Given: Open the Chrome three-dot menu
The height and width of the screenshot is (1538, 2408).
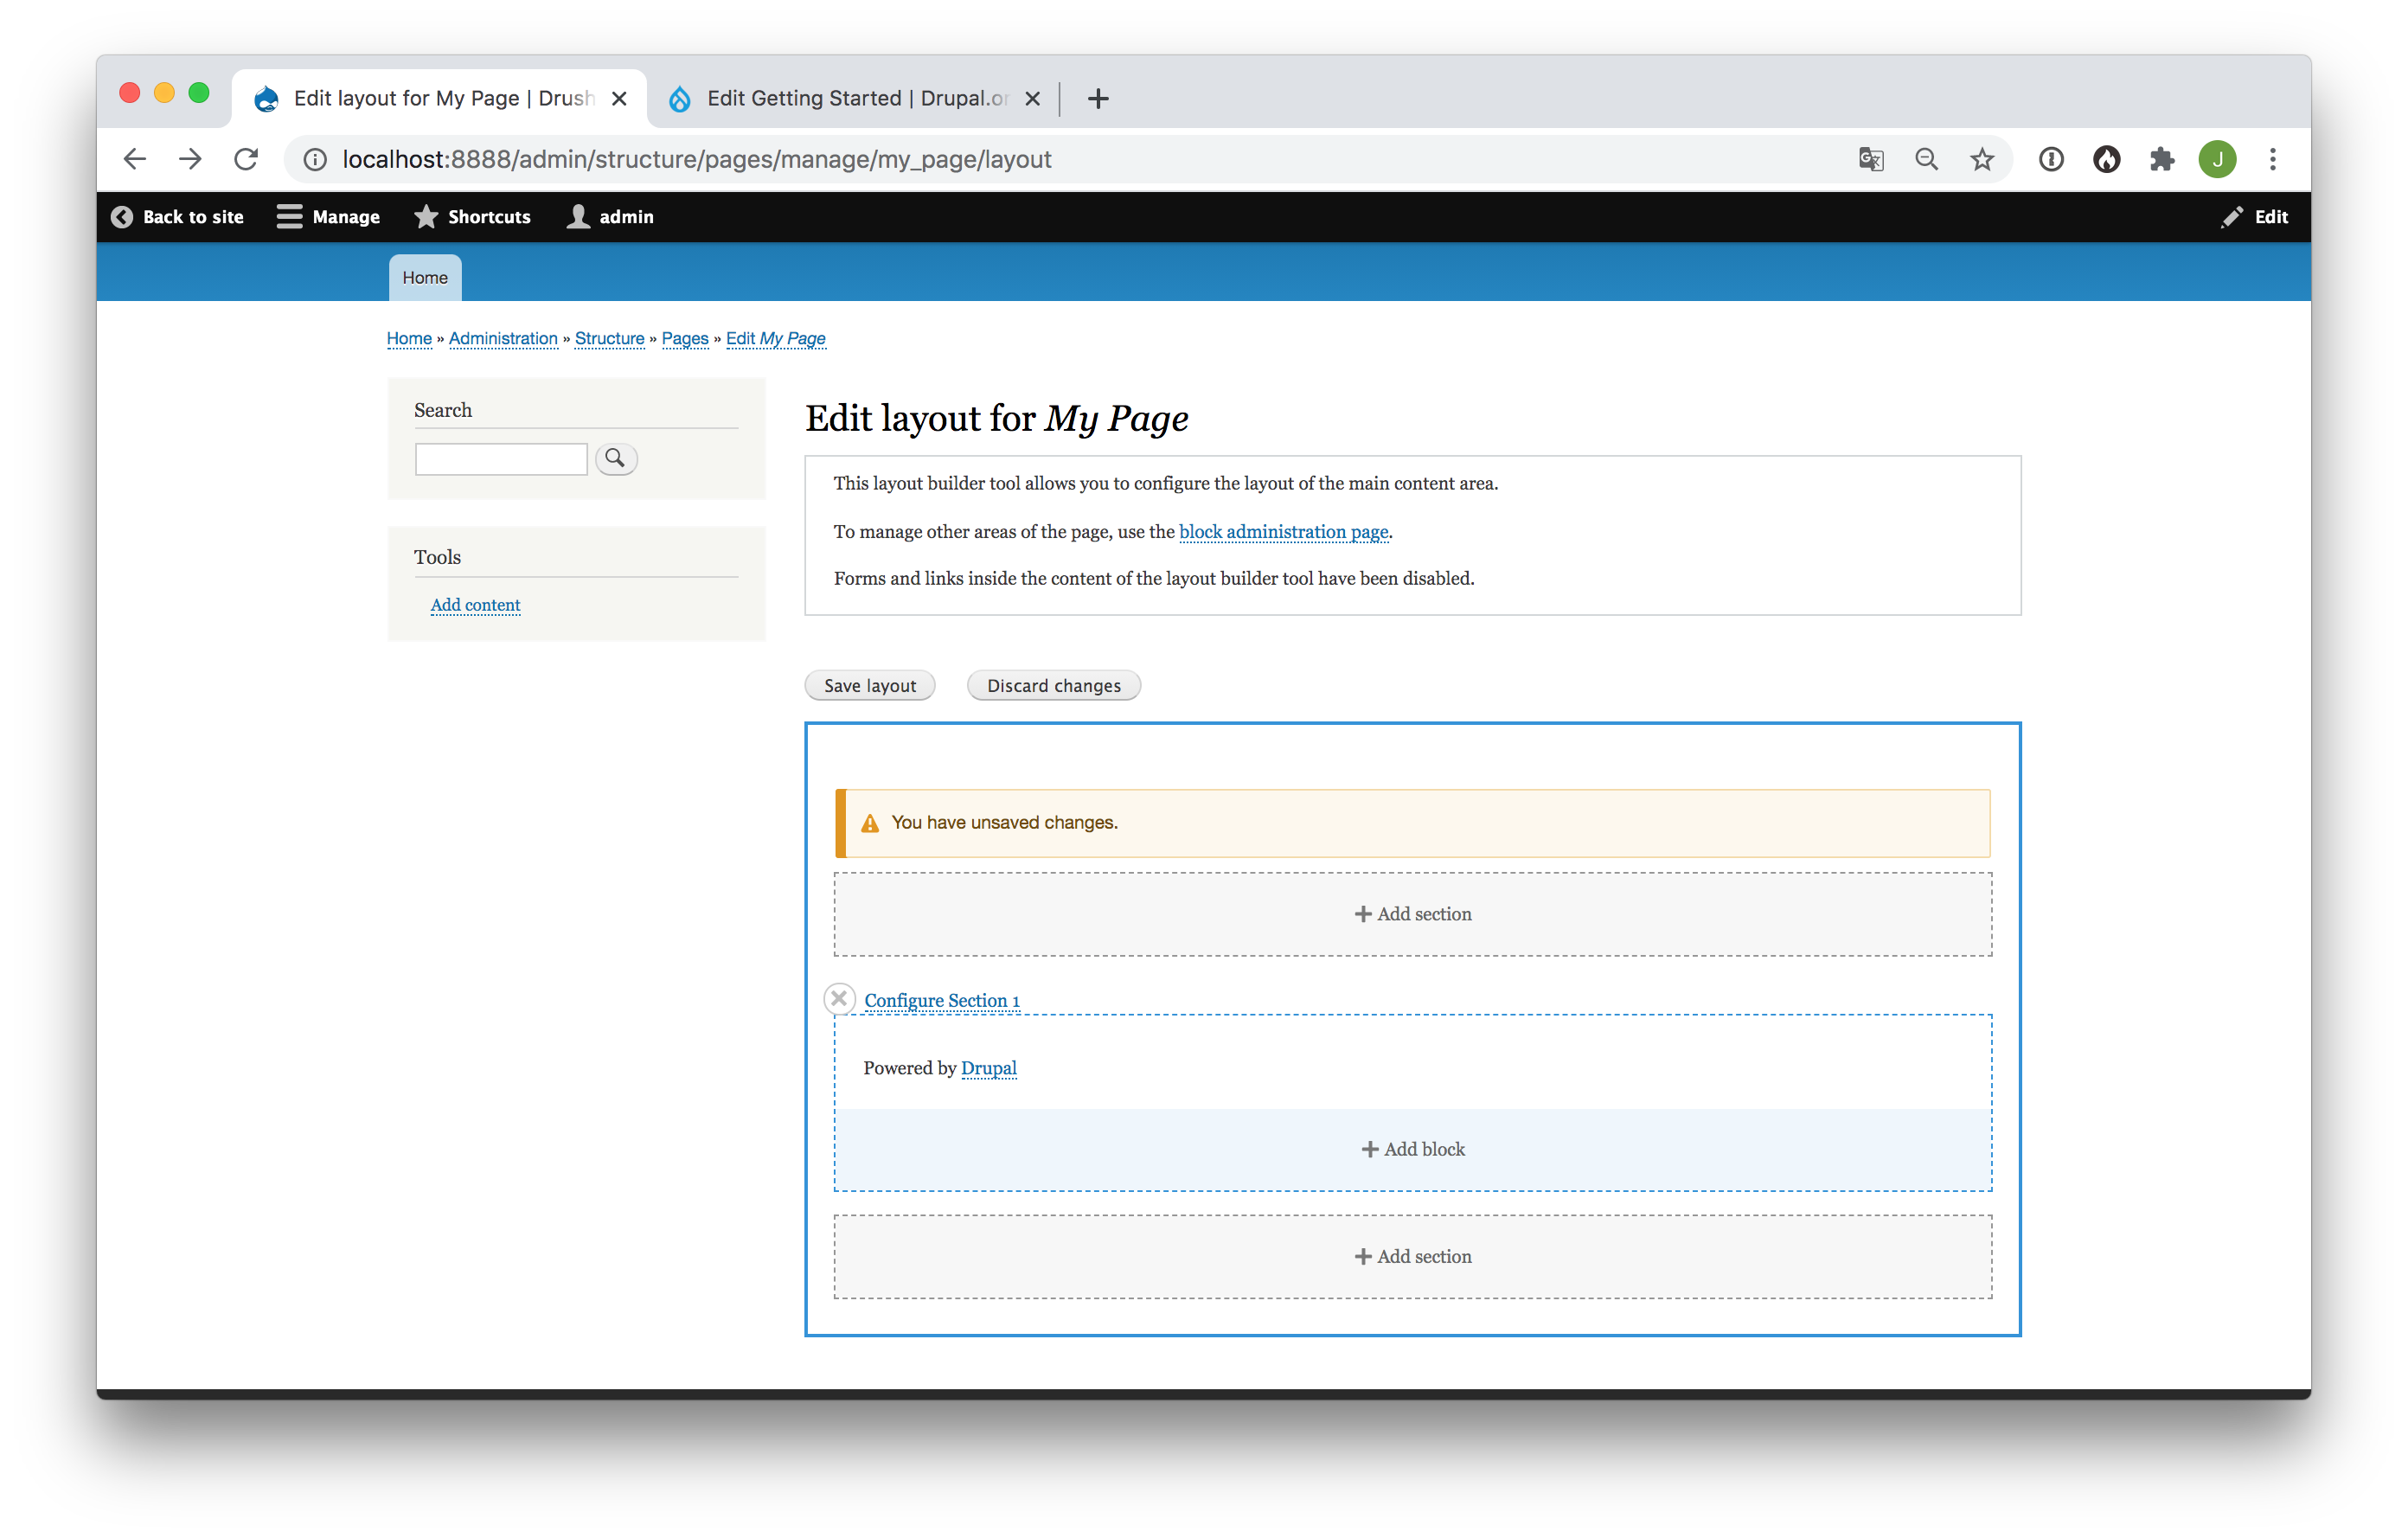Looking at the screenshot, I should click(x=2272, y=159).
